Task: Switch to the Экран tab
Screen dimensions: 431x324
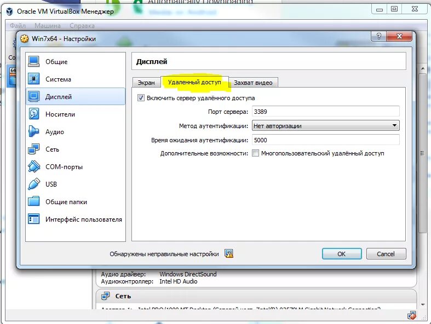Action: (146, 83)
